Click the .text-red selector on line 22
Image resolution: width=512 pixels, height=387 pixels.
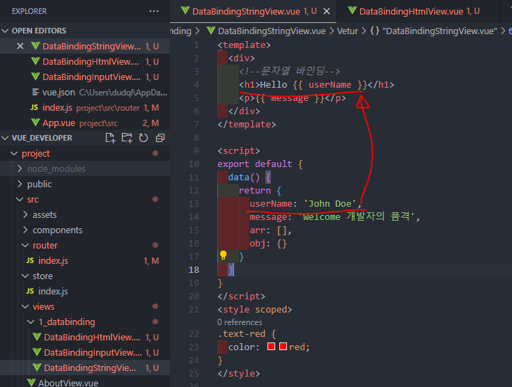(x=242, y=334)
